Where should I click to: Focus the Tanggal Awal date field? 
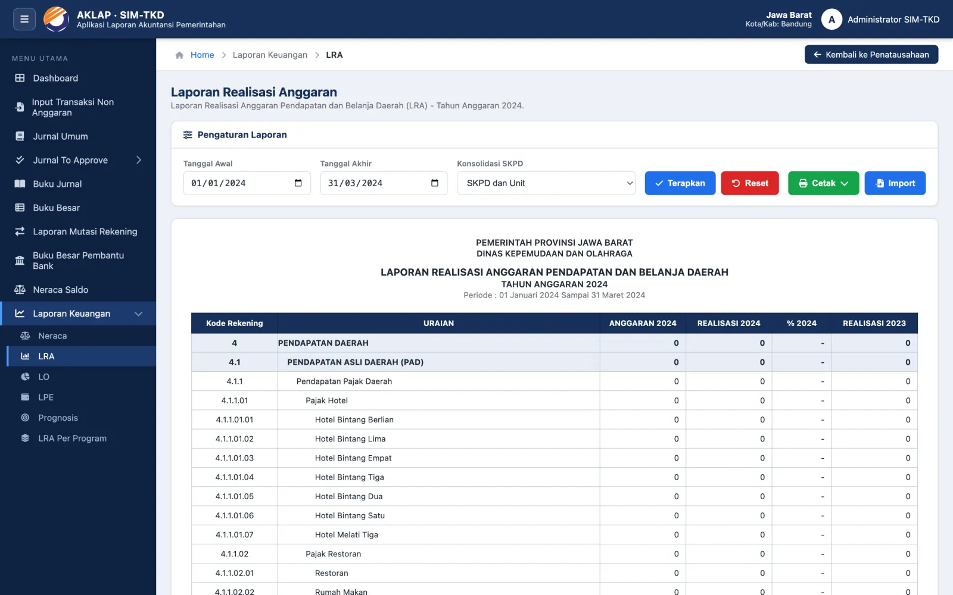[247, 183]
